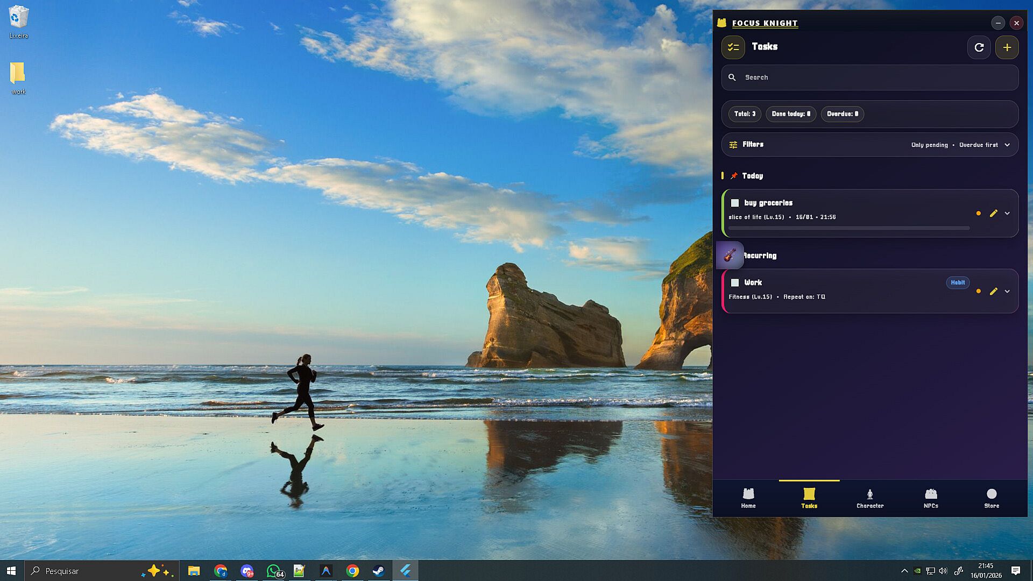
Task: Open the Filters dropdown chevron
Action: pos(1007,145)
